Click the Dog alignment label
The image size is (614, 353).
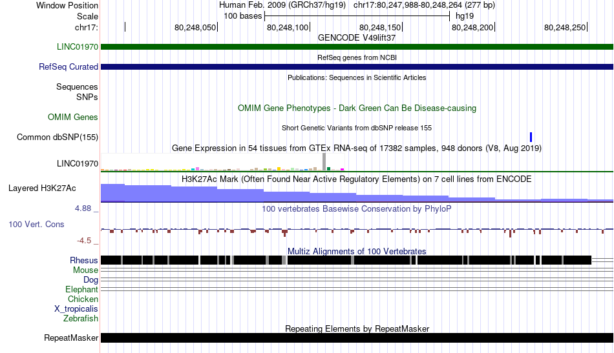pyautogui.click(x=90, y=280)
